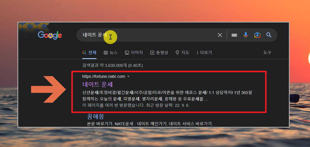
Task: Open the on-screen keyboard input tool
Action: 234,35
